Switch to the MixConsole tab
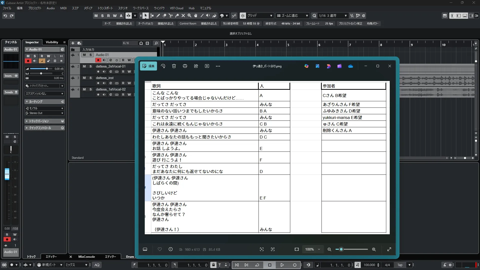 click(x=86, y=257)
